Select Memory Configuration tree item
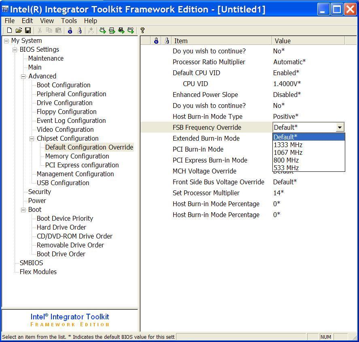 77,156
